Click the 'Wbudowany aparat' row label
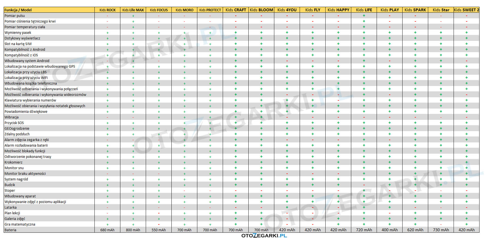Image resolution: width=486 pixels, height=238 pixels. click(x=20, y=196)
